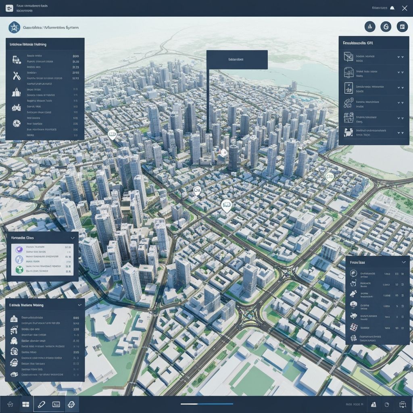413x413 pixels.
Task: Click the star logo beside the system title
Action: point(14,27)
